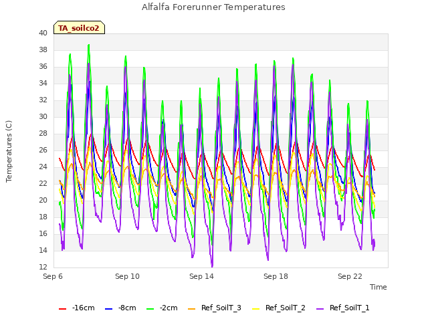Screen dimensions: 428x321
Task: Click the 36 y-axis tick label
Action: click(43, 67)
